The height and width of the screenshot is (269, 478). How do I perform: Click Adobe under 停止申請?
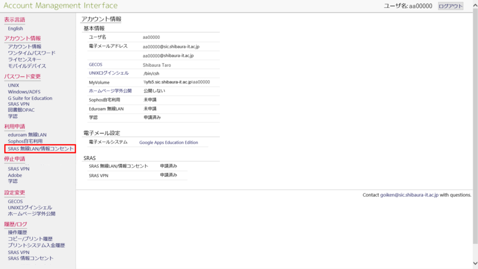[15, 175]
